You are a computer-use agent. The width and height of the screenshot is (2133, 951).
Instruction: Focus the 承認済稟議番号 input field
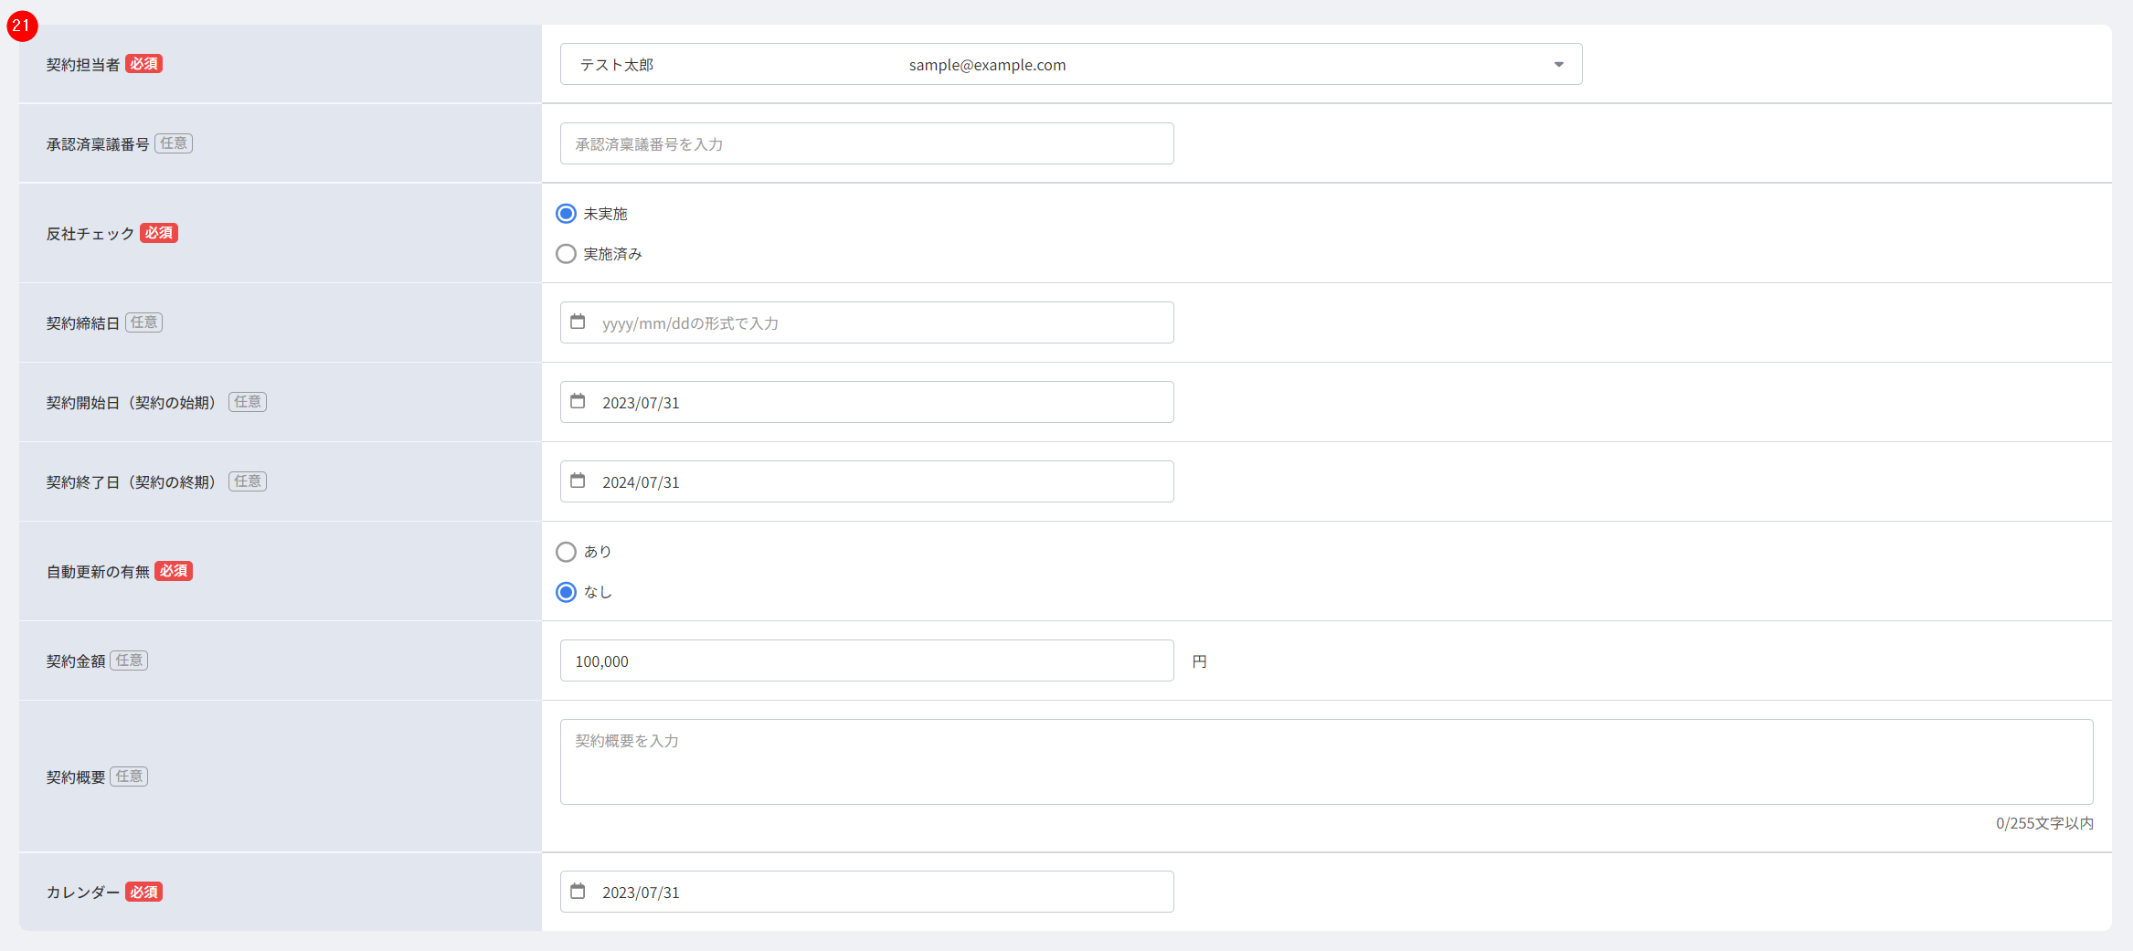coord(866,144)
